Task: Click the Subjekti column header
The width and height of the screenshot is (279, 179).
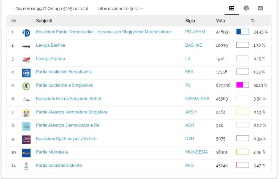Action: (x=44, y=21)
